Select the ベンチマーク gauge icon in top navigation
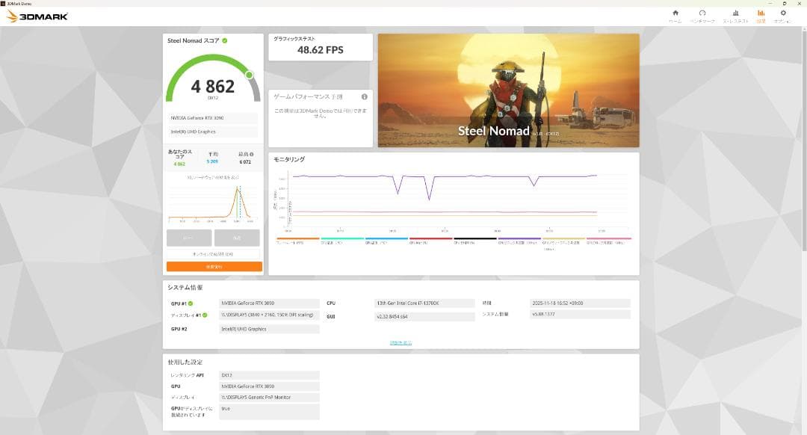Image resolution: width=807 pixels, height=435 pixels. tap(702, 13)
